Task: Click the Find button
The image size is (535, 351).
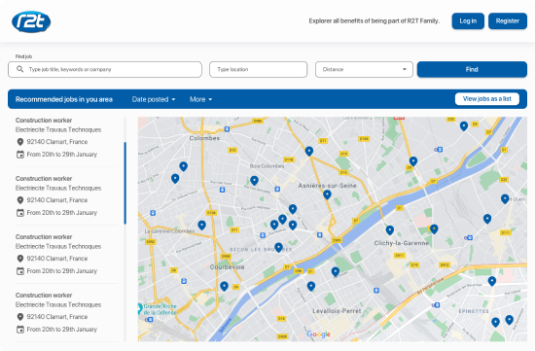Action: coord(472,69)
